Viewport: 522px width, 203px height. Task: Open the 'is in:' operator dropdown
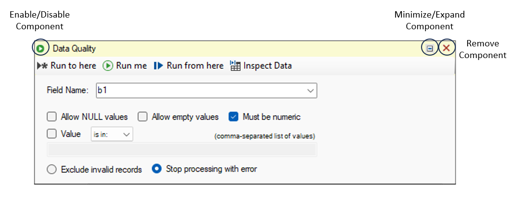(x=112, y=134)
